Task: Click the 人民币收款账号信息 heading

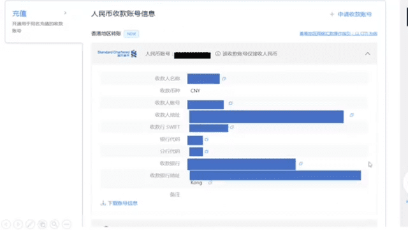Action: tap(123, 14)
